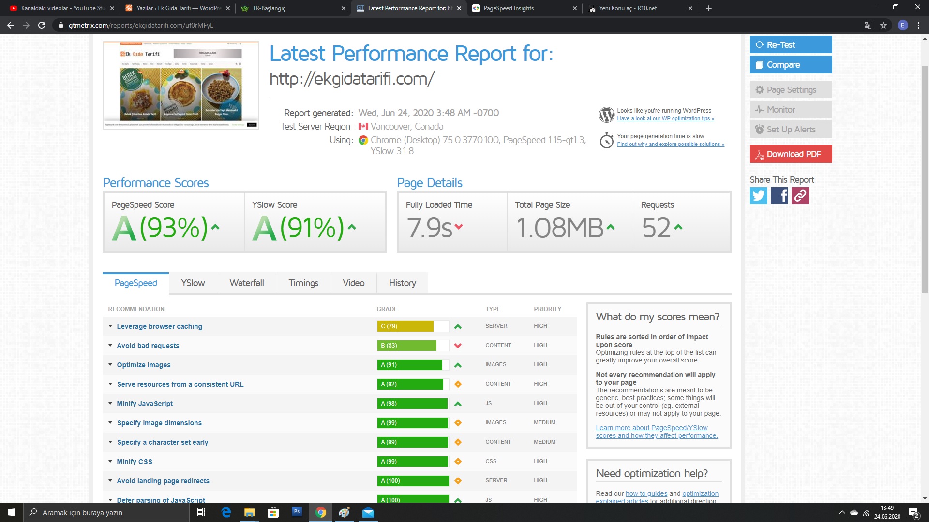Click the Compare button
Screen dimensions: 929x522
point(791,65)
